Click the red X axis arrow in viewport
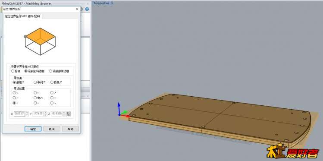Viewport: 323px width, 161px height. [125, 116]
